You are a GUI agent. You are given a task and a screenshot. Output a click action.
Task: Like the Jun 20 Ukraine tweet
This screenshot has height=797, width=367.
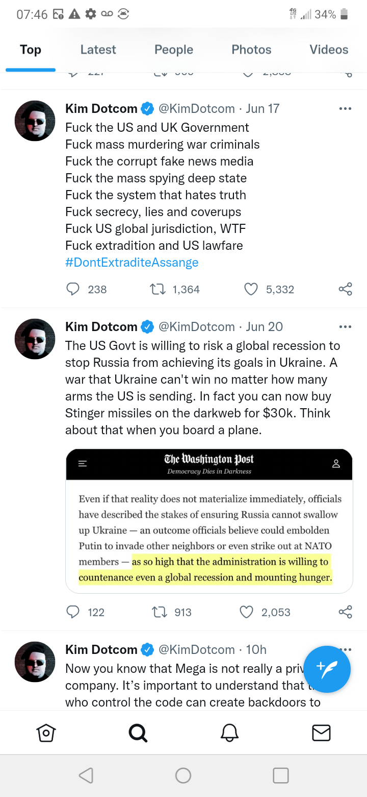(x=247, y=612)
